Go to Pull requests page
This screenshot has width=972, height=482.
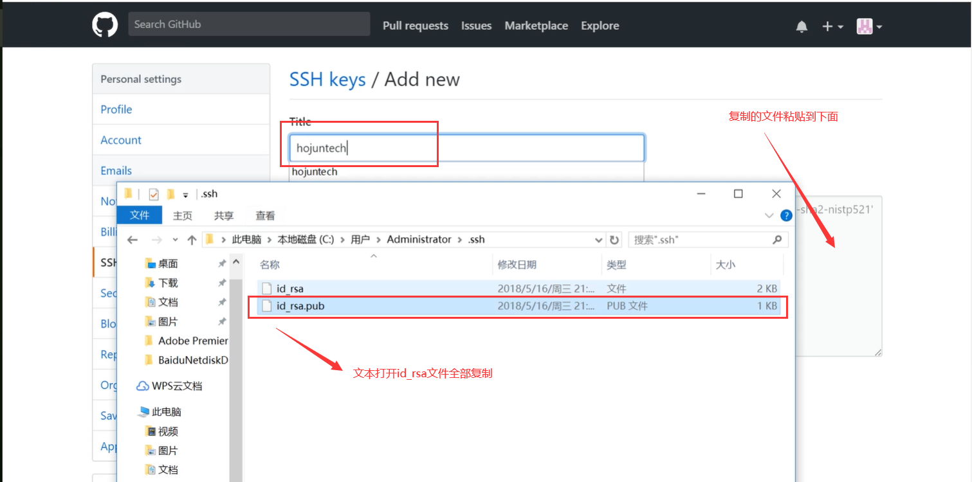tap(416, 26)
